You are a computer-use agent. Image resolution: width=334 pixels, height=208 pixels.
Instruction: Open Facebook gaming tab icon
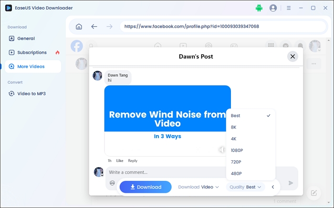tap(234, 46)
